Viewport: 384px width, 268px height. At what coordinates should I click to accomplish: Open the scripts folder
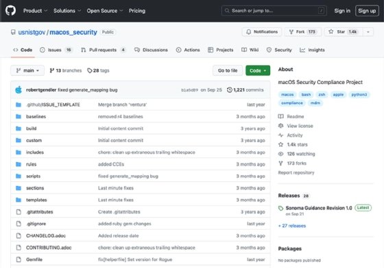click(x=34, y=176)
